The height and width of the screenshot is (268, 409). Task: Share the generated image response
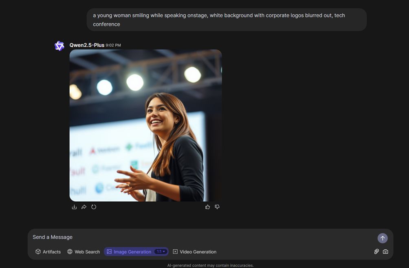coord(84,207)
